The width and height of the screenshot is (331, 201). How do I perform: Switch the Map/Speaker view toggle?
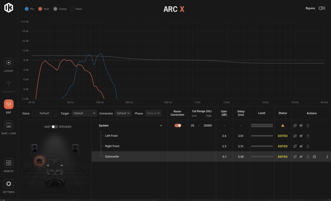(55, 127)
